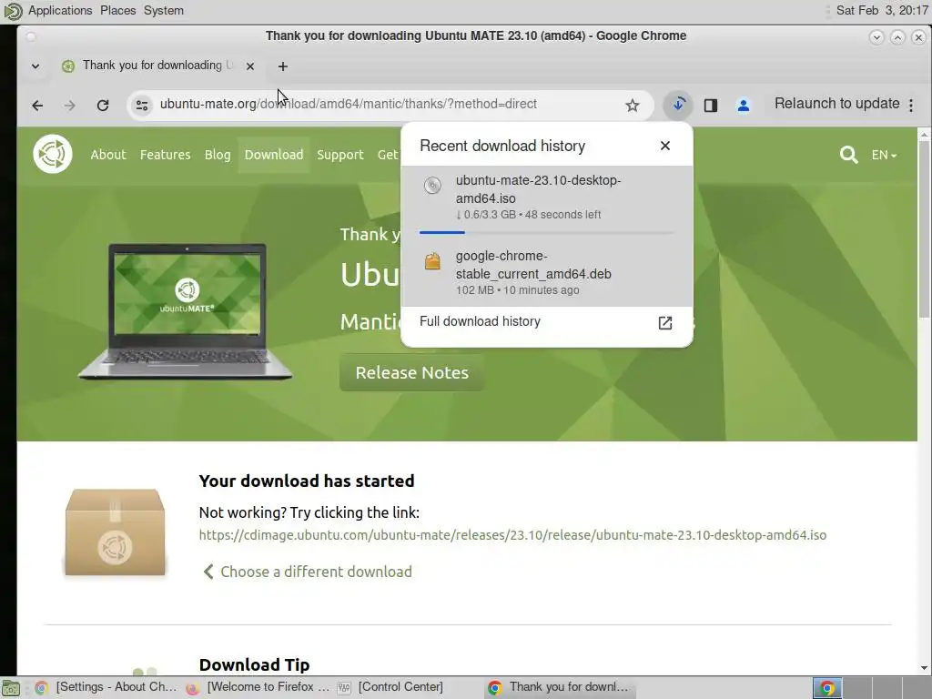
Task: Open the Places menu
Action: click(117, 10)
